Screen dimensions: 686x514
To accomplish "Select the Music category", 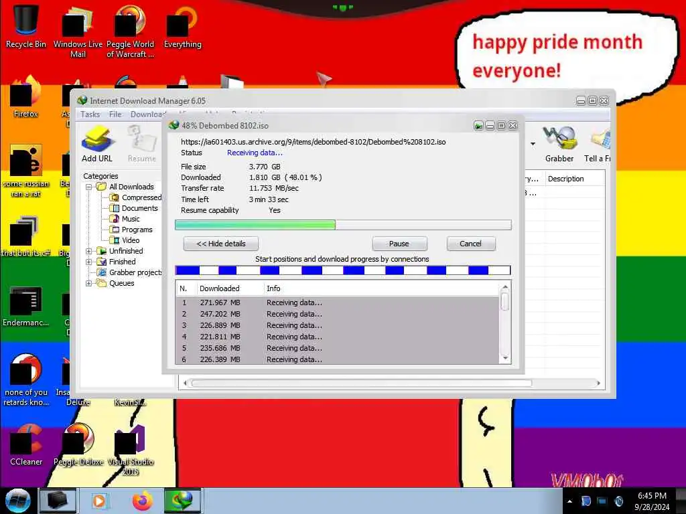I will point(131,219).
